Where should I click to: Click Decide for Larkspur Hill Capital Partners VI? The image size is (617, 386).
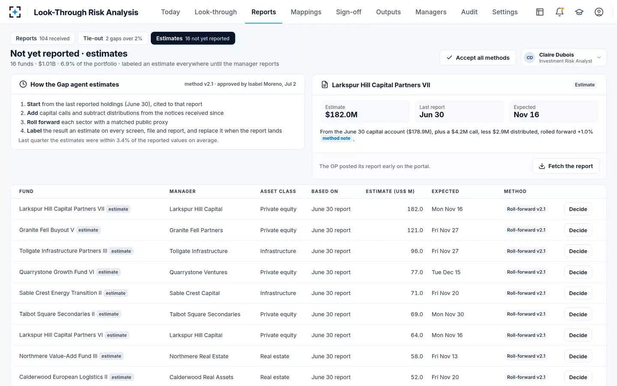pos(578,335)
